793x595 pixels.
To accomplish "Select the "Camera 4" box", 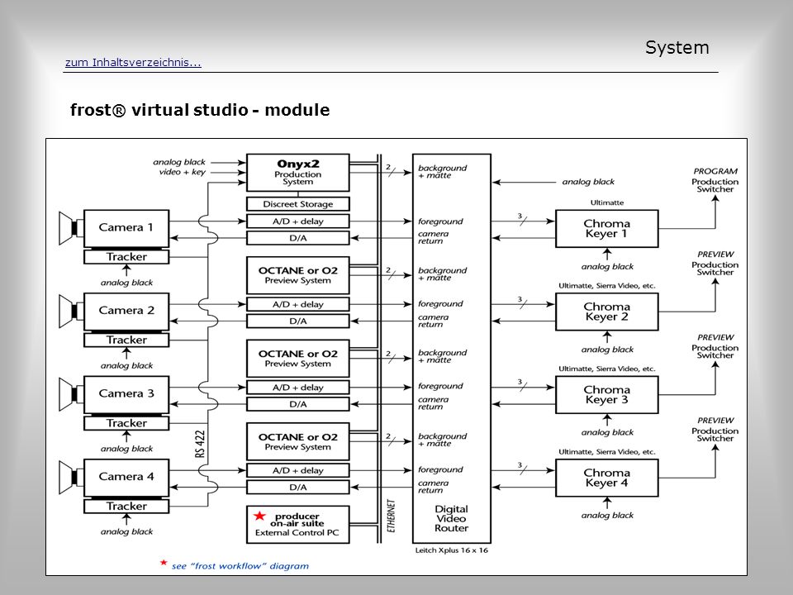I will pos(126,478).
